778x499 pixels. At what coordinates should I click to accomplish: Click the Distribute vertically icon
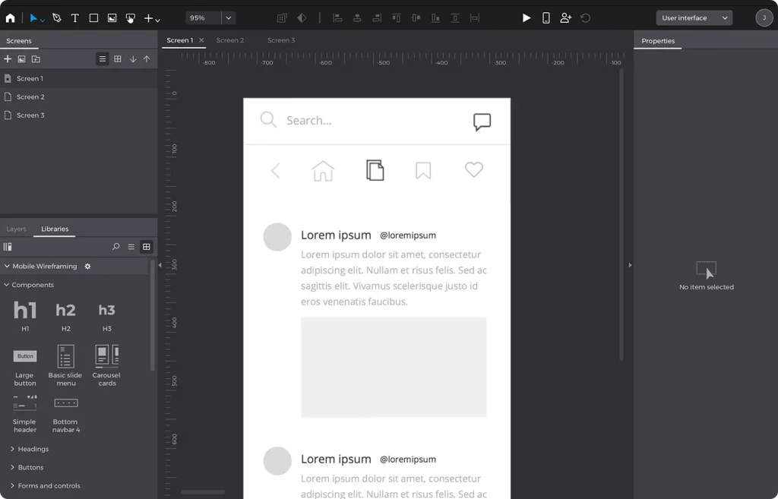point(454,18)
